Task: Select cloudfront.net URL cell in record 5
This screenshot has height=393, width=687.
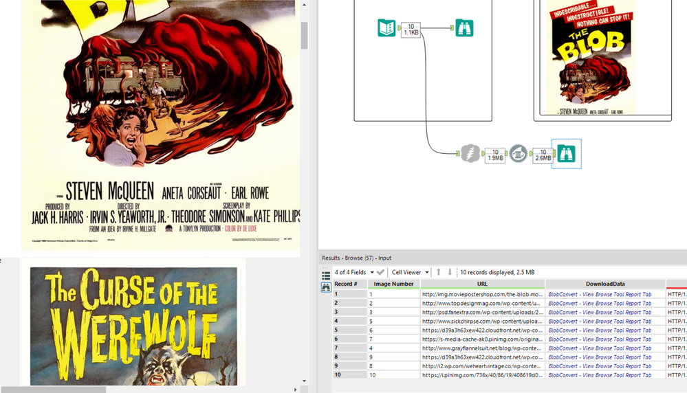Action: point(482,330)
